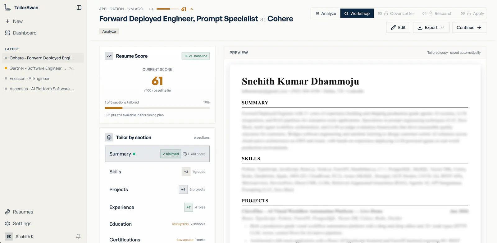Click the SKILLS heading in preview
This screenshot has width=497, height=243.
[x=251, y=158]
